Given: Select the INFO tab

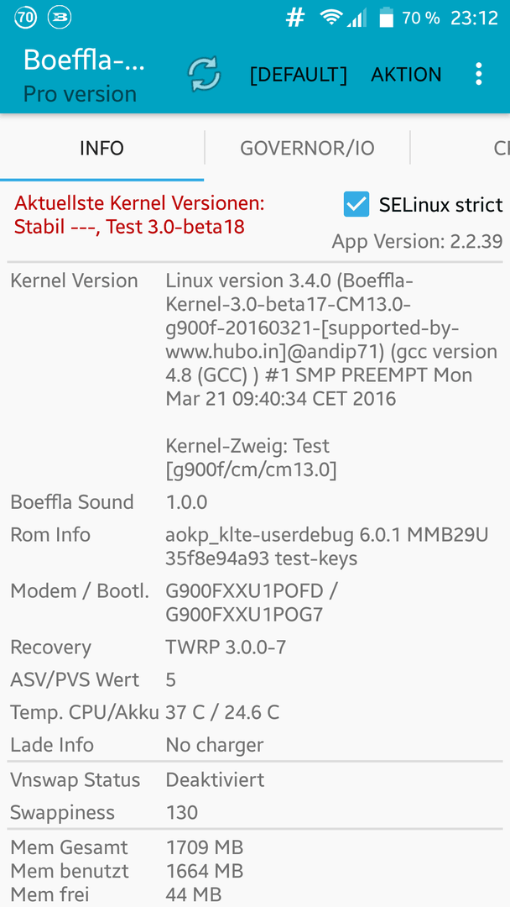Looking at the screenshot, I should coord(101,148).
